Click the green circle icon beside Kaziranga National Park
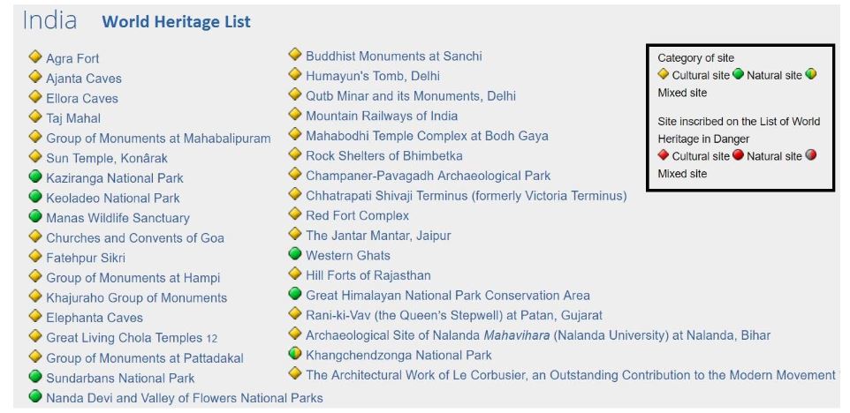 pos(35,176)
